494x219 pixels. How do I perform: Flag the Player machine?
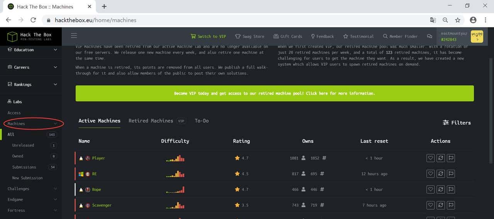click(451, 158)
